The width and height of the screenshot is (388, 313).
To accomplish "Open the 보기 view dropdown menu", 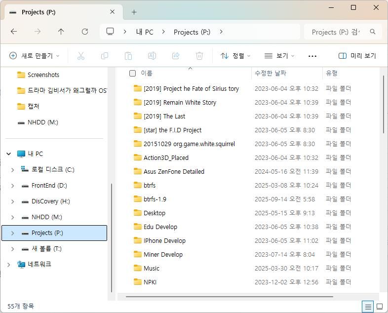I will point(279,56).
